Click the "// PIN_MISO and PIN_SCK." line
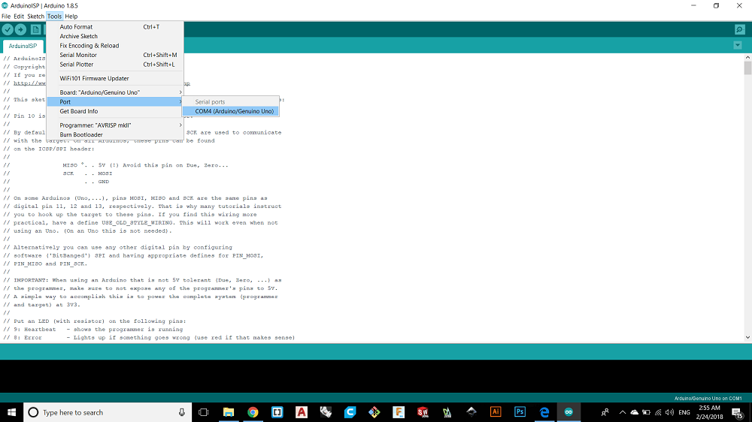752x422 pixels. [45, 264]
